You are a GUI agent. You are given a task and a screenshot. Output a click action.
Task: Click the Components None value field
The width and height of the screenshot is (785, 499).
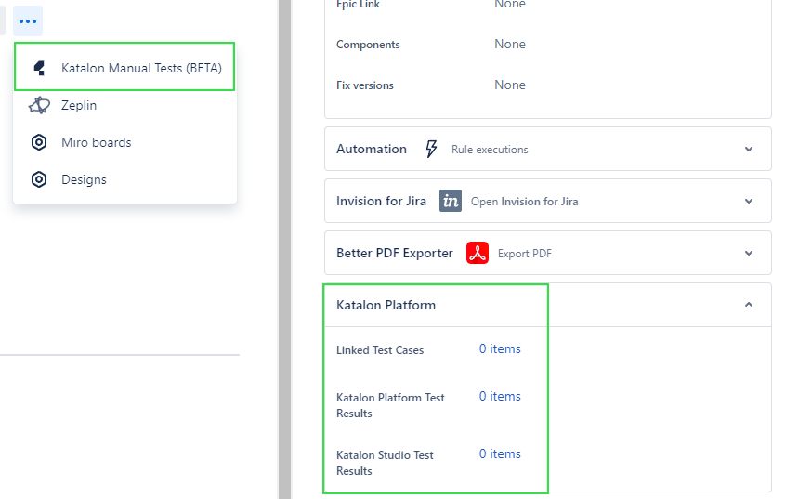click(510, 44)
